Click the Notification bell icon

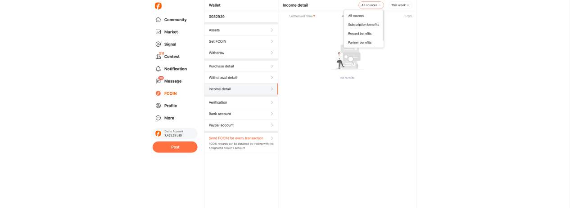point(158,69)
